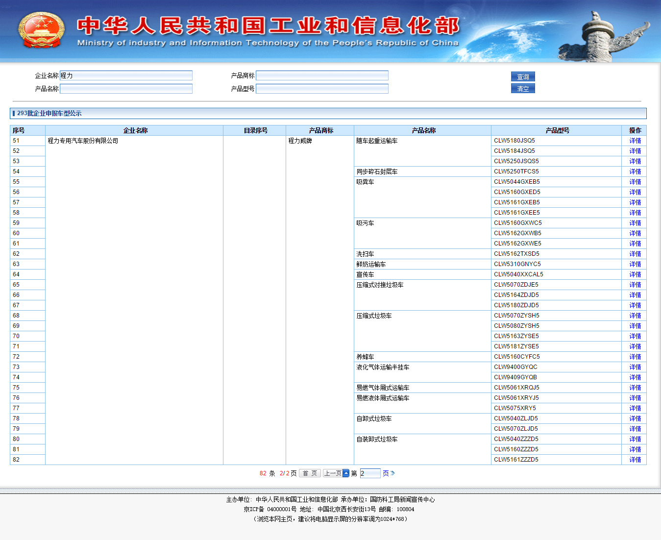Open 详情 for CLW5163ZYSE5
Screen dimensions: 661x540
click(635, 336)
